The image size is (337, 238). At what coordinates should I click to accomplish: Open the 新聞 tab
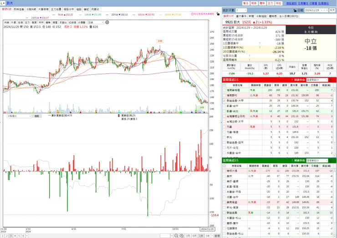click(x=251, y=16)
